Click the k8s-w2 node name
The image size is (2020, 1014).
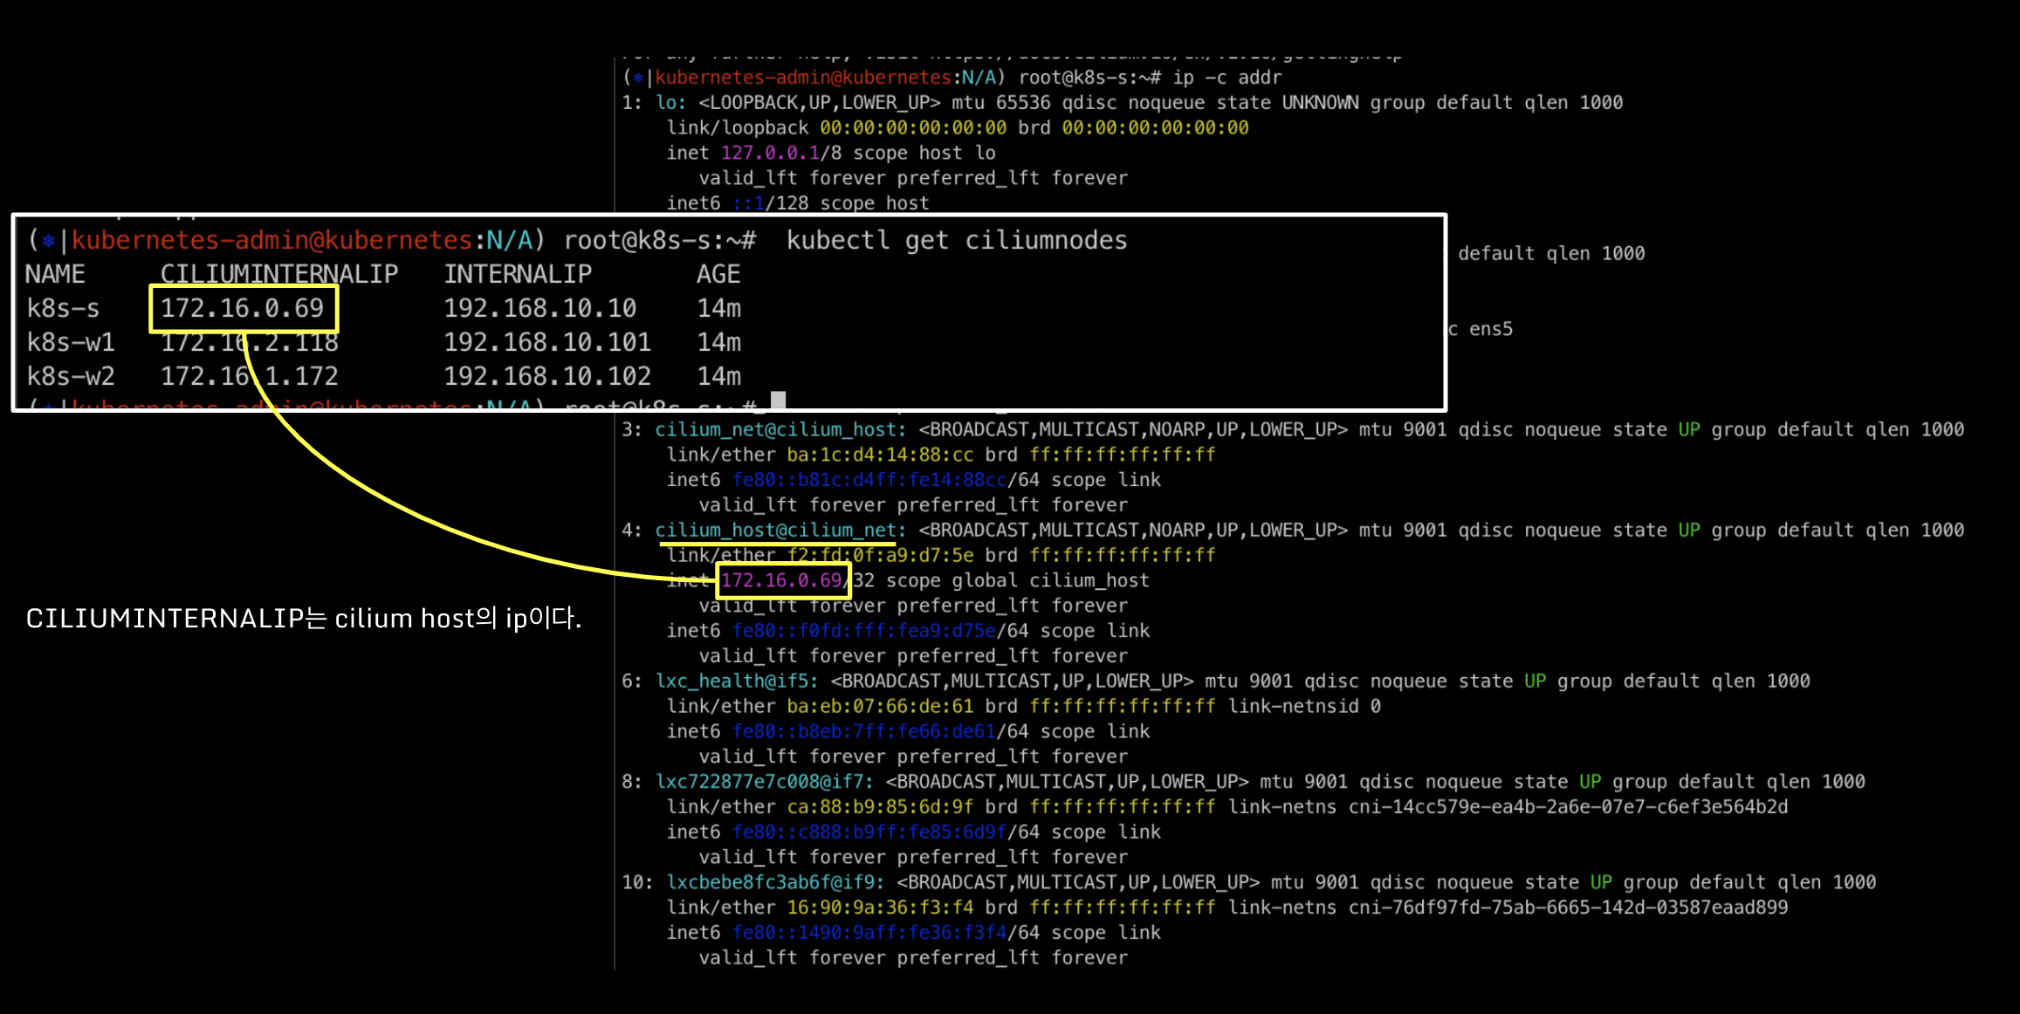pos(70,376)
